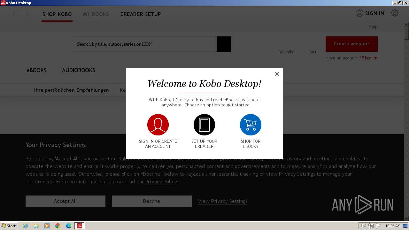Switch to the SHOP KOBO tab
Viewport: 409px width, 230px height.
pos(57,14)
